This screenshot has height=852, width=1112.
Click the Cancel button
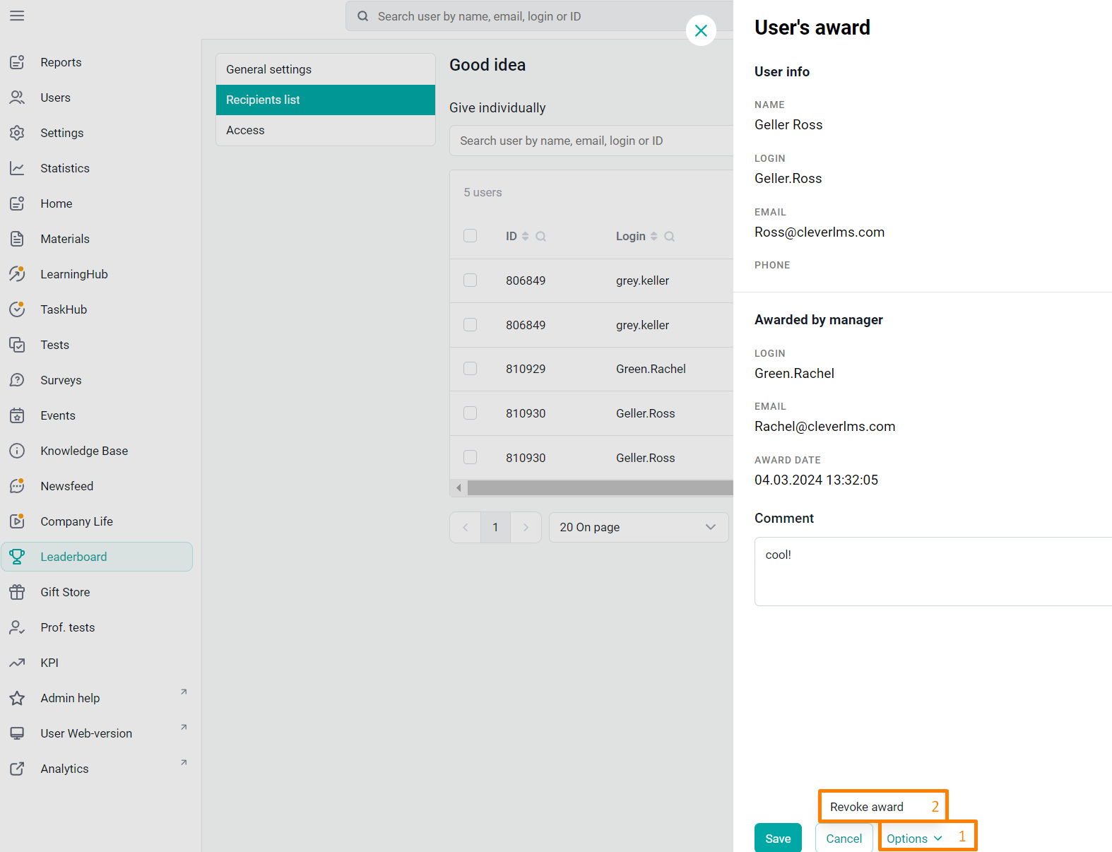tap(844, 839)
